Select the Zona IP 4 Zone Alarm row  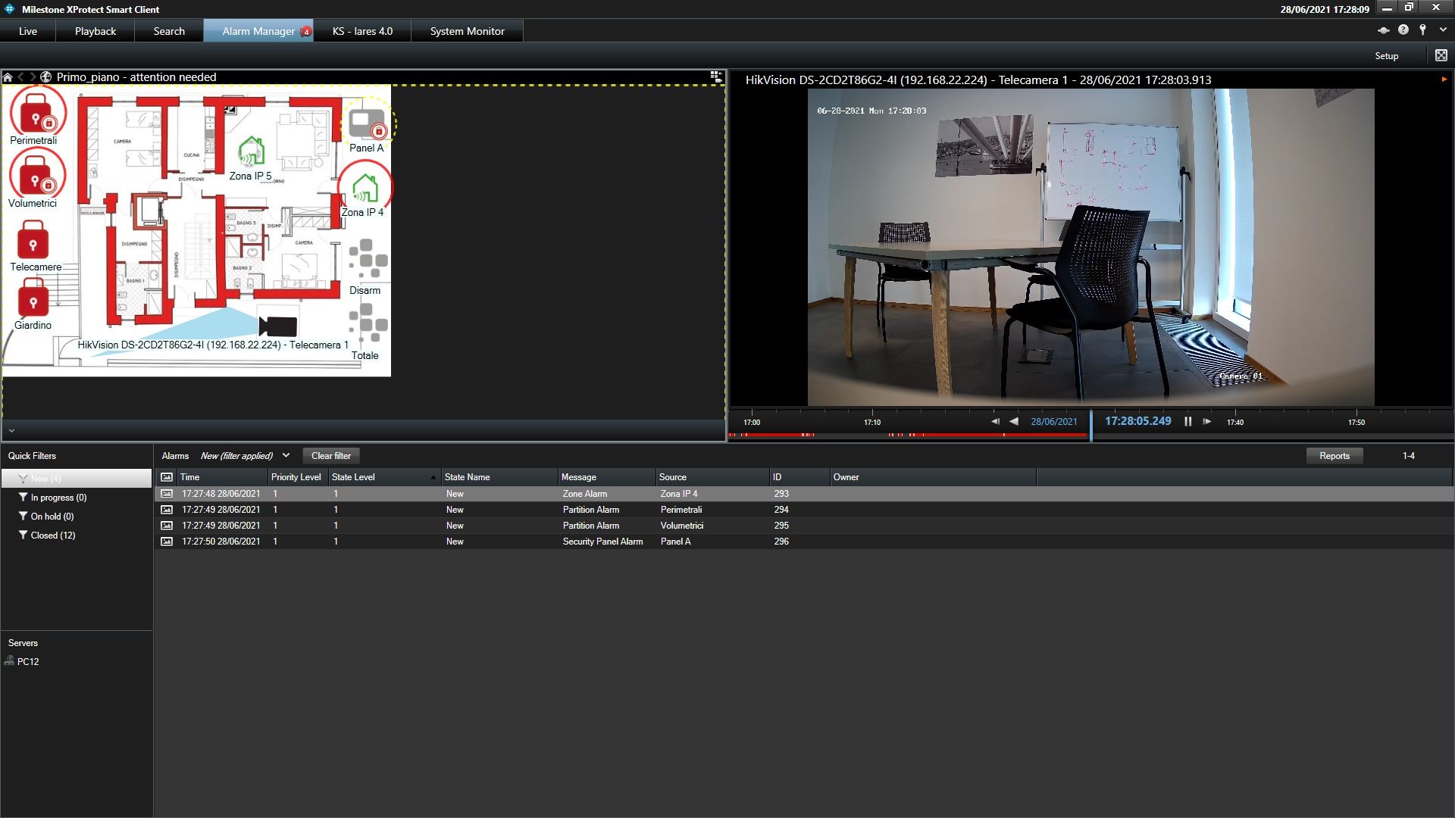pyautogui.click(x=804, y=494)
